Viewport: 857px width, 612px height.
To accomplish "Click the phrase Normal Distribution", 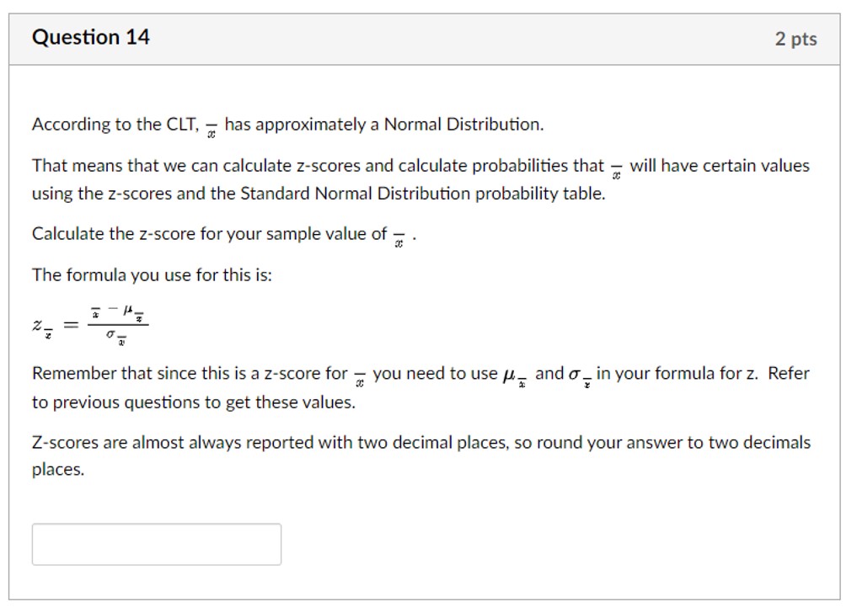I will point(464,124).
